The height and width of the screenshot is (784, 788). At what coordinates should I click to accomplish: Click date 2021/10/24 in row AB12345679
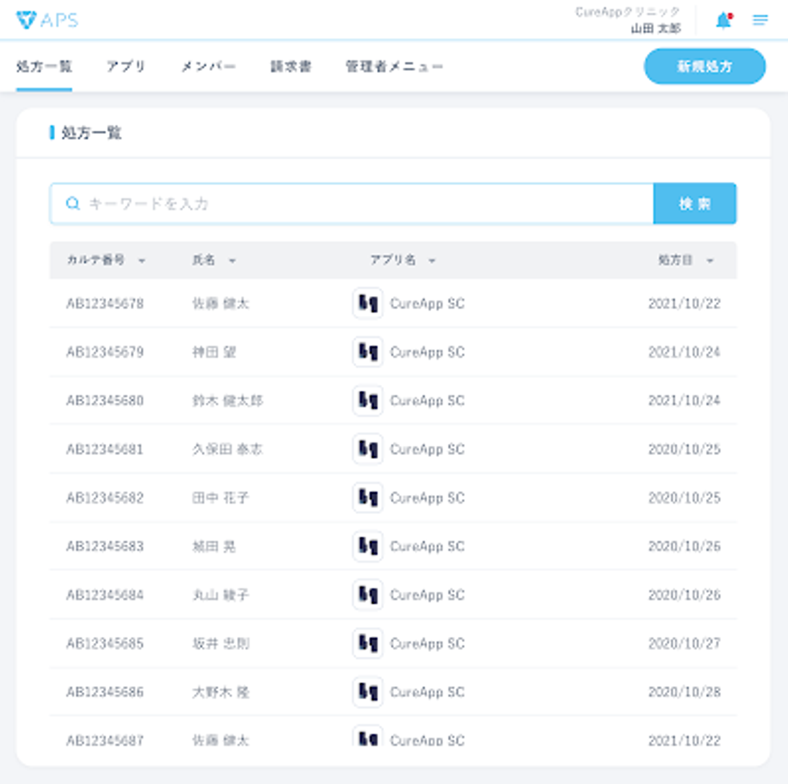pyautogui.click(x=685, y=352)
